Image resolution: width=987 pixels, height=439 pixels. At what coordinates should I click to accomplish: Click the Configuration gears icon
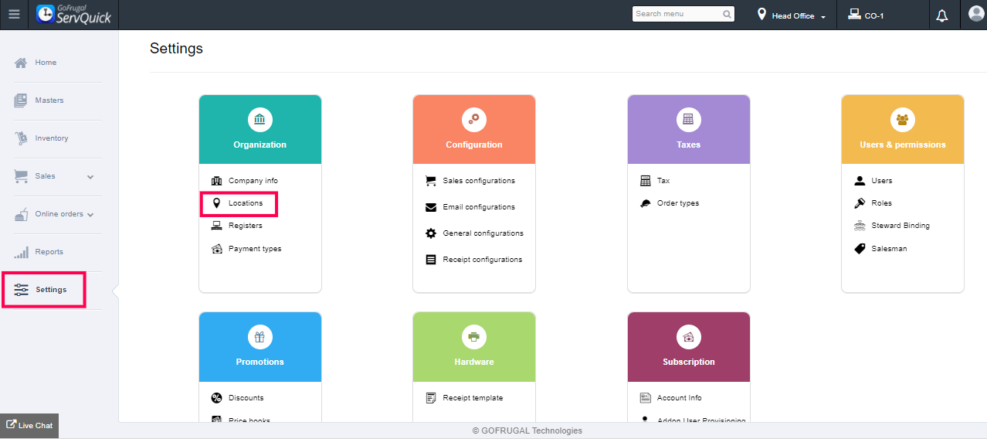(473, 120)
